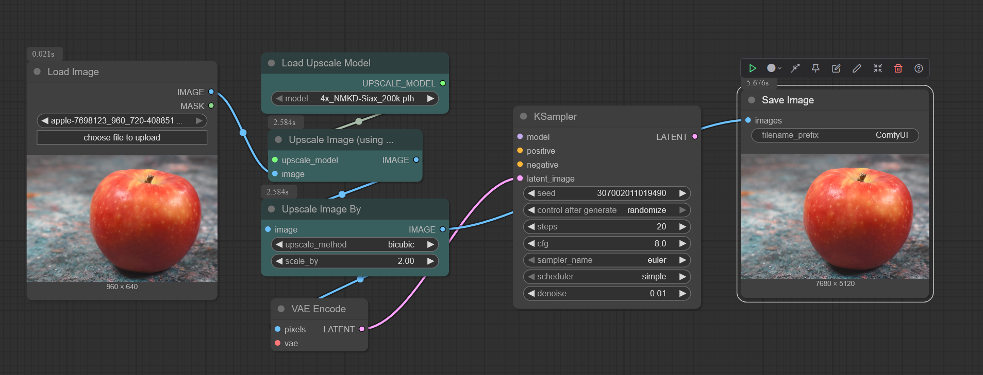Click the Load Image MASK output socket

[211, 105]
